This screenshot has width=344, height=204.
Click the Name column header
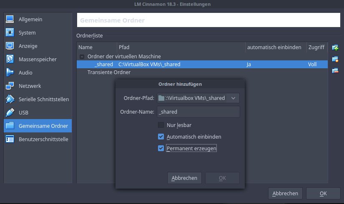point(97,47)
